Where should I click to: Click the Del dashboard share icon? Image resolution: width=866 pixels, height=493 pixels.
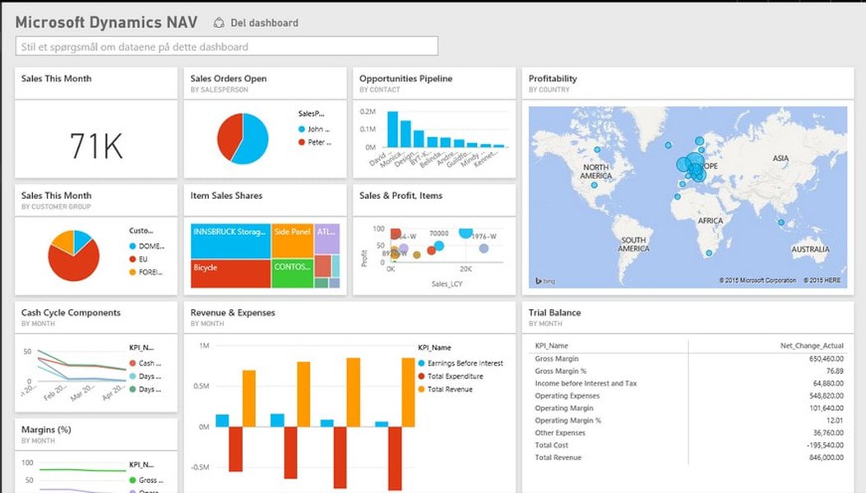point(219,23)
